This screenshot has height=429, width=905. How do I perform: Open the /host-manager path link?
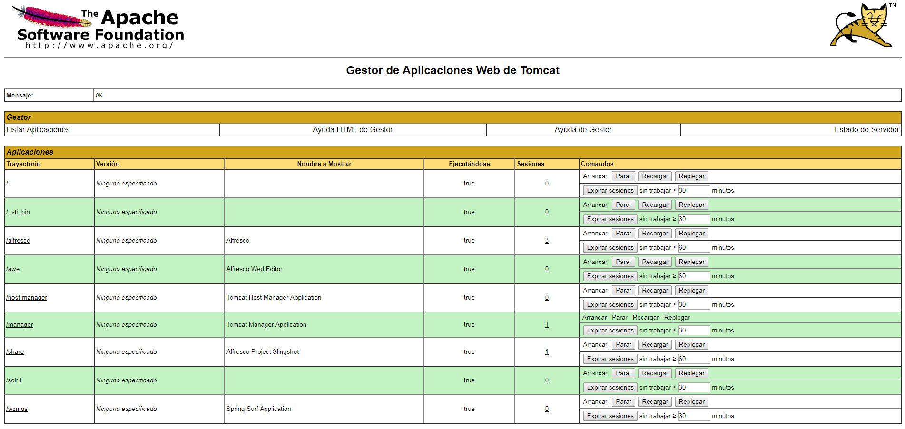27,298
